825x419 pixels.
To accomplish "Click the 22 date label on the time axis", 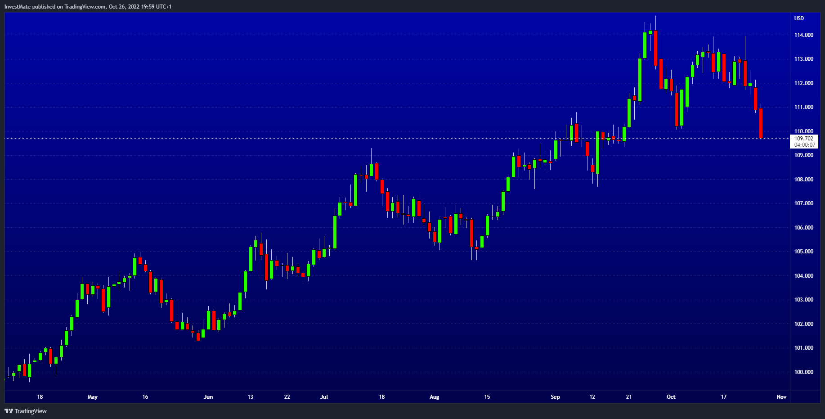I will [x=287, y=397].
